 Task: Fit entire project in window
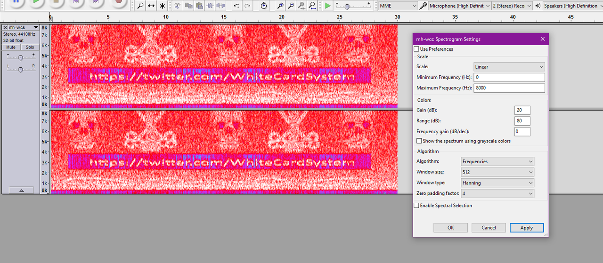click(312, 6)
